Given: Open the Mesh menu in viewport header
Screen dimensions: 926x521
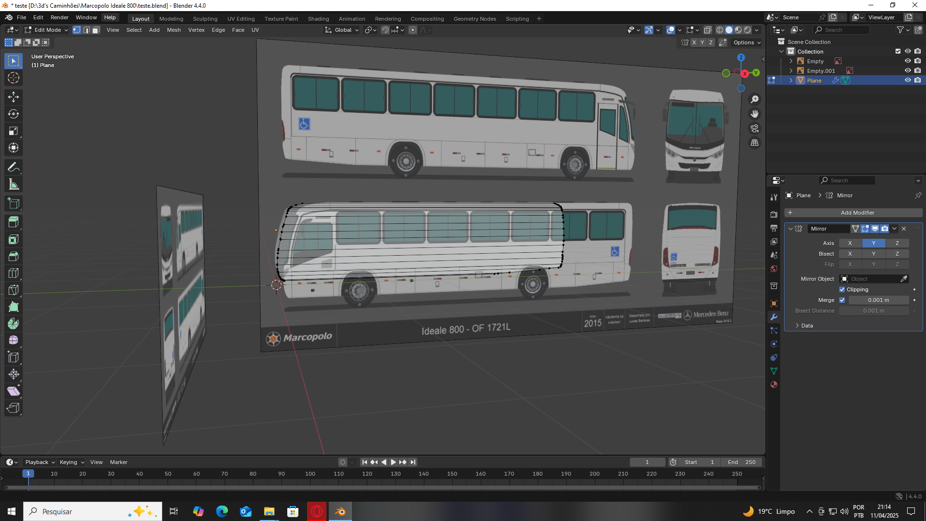Looking at the screenshot, I should click(x=174, y=30).
